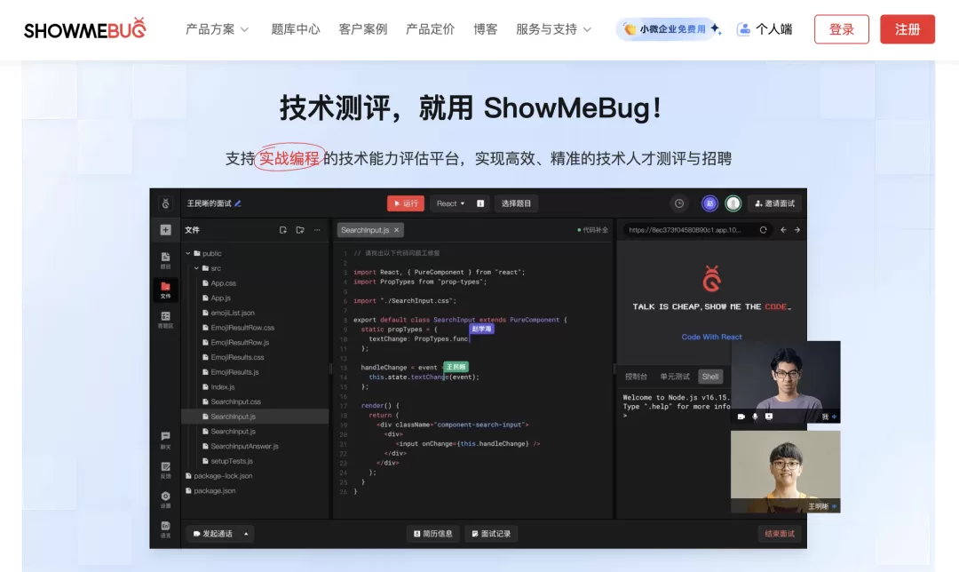Click the preview forward arrow
This screenshot has width=959, height=572.
point(797,230)
